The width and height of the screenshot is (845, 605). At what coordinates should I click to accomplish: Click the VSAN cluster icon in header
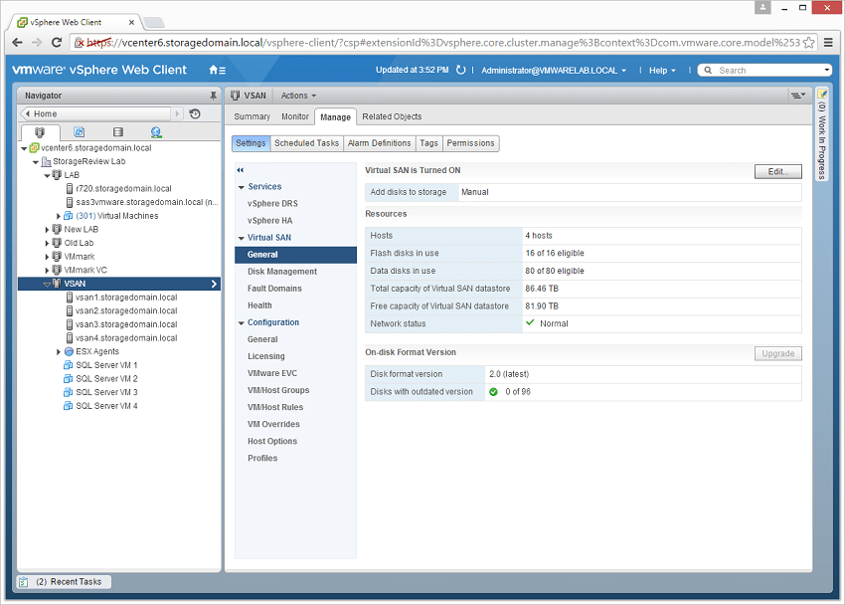tap(235, 96)
